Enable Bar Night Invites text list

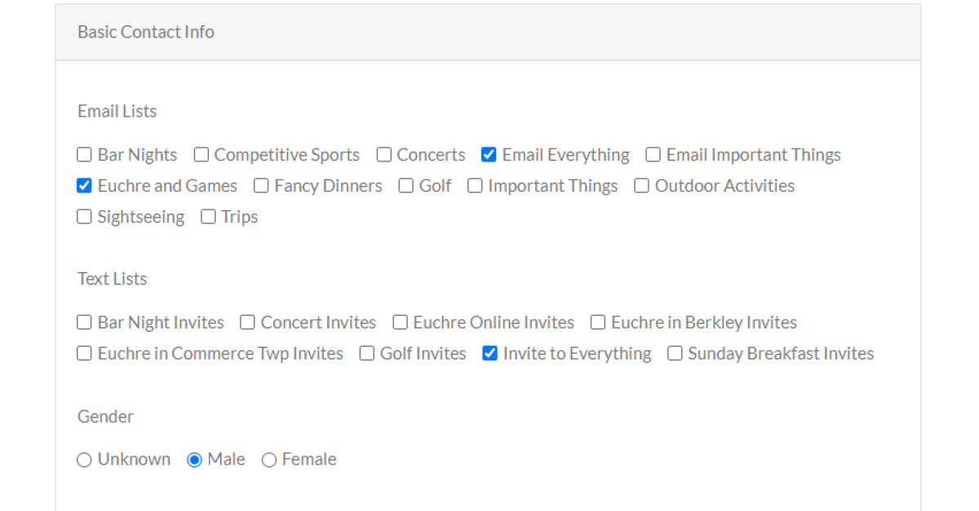(x=84, y=323)
